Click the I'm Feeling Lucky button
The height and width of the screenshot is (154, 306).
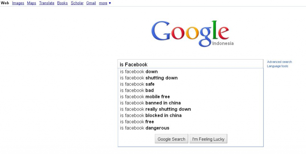click(x=208, y=139)
